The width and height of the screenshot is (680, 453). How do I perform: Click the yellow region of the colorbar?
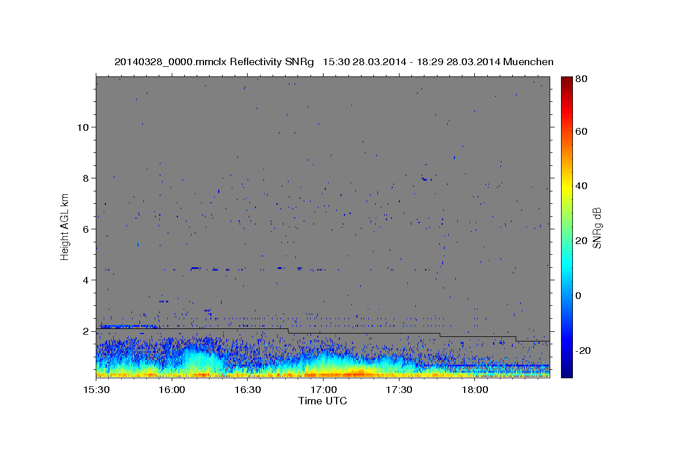click(566, 187)
